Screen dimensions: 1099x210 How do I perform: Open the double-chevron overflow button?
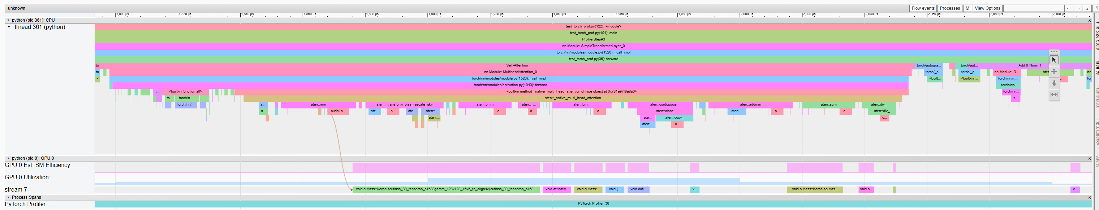1087,8
